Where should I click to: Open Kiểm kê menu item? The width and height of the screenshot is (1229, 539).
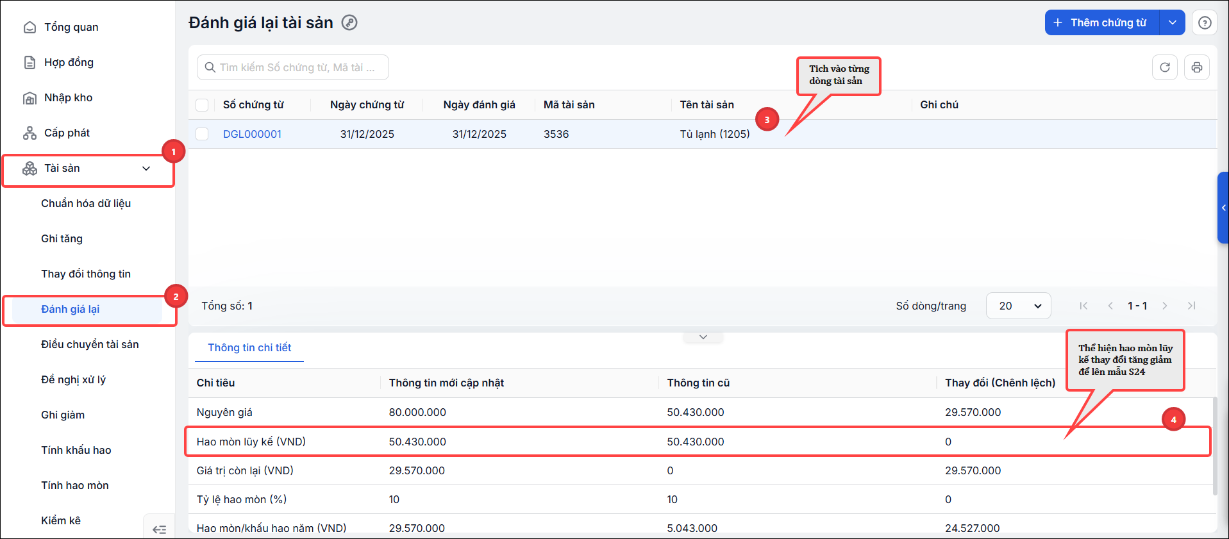[x=61, y=520]
